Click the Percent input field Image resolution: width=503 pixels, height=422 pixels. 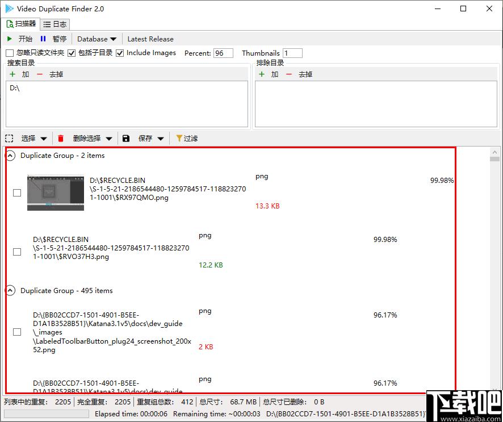223,53
